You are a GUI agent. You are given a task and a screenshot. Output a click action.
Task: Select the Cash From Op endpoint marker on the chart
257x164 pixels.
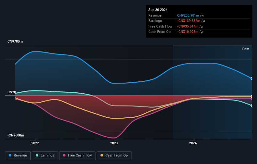pos(252,96)
